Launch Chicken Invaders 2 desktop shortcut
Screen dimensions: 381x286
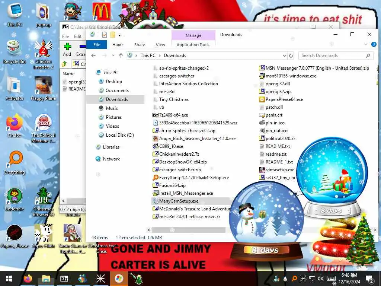[x=43, y=54]
